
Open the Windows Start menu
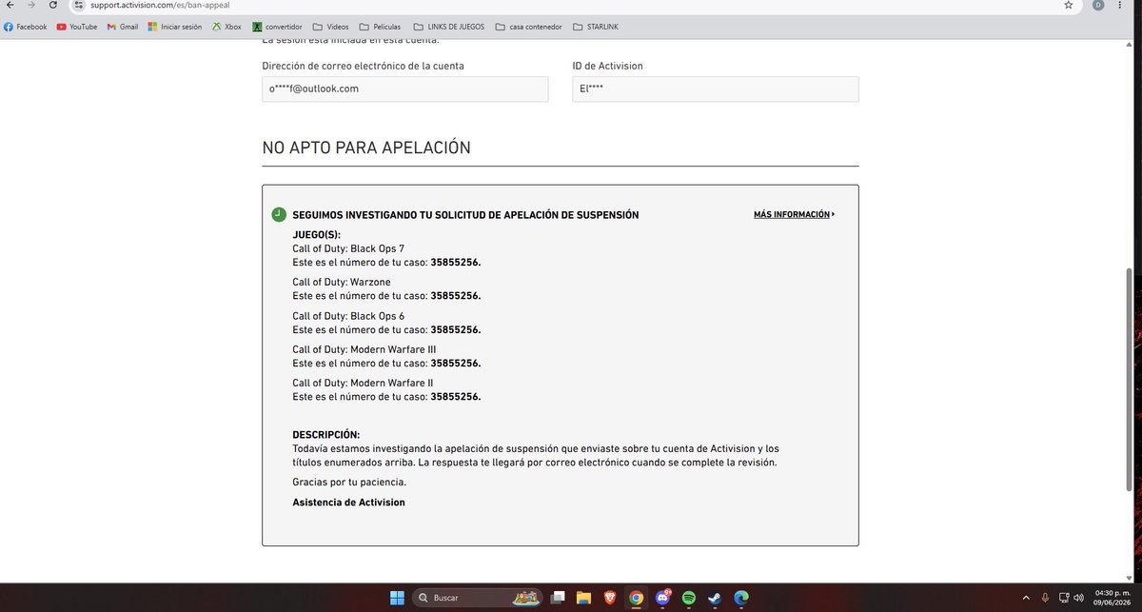point(397,598)
